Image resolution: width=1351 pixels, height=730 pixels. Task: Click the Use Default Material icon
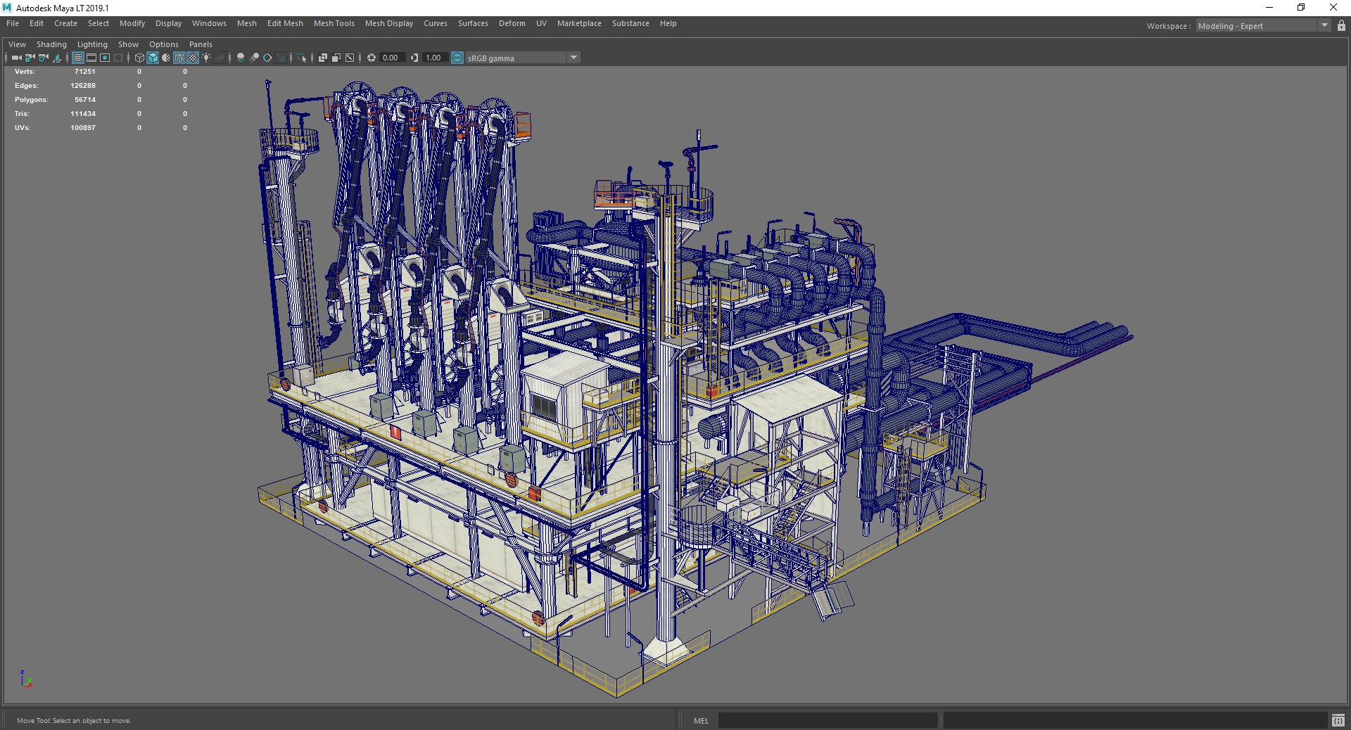(166, 58)
